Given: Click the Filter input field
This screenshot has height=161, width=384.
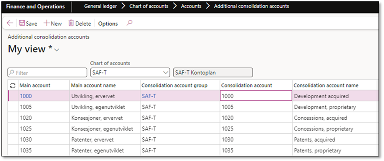Looking at the screenshot, I should point(48,73).
